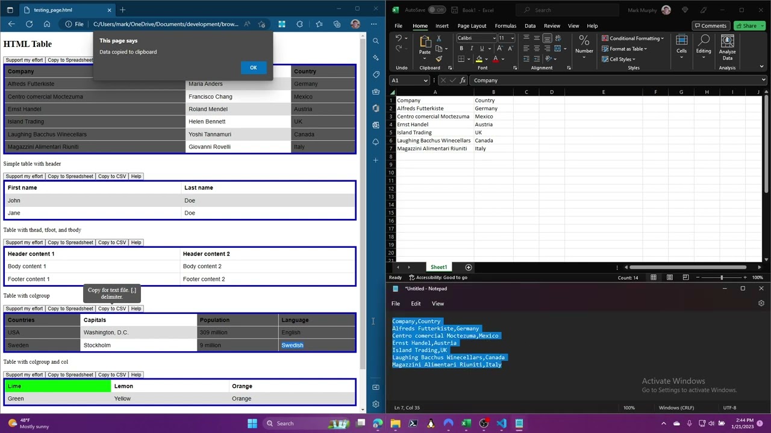771x433 pixels.
Task: Click Edge add to favorites star icon
Action: point(261,24)
